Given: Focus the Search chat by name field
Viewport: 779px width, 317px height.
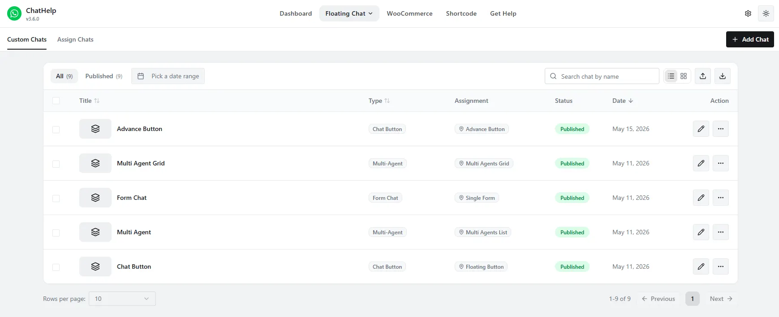Looking at the screenshot, I should (x=602, y=76).
